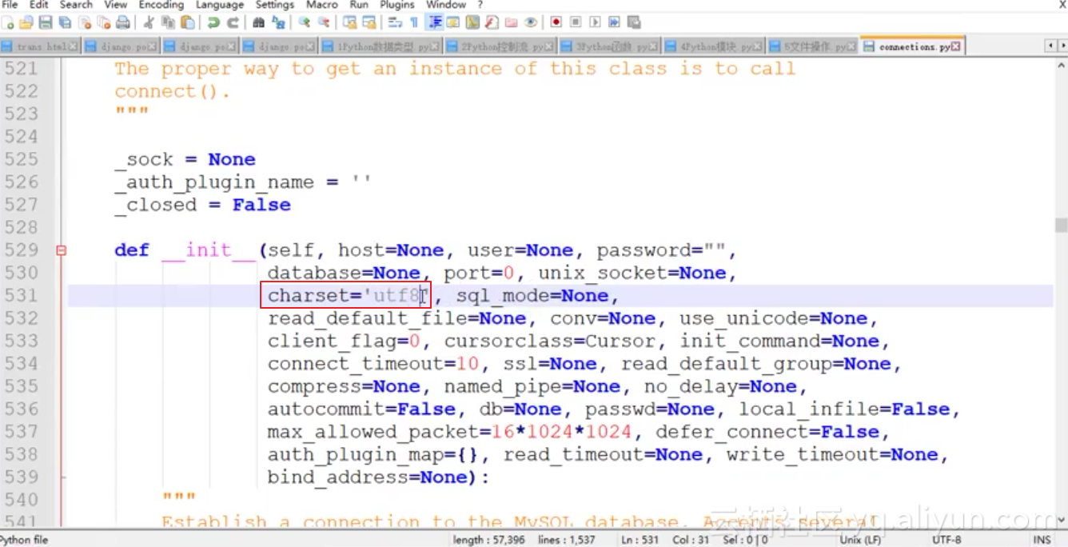The width and height of the screenshot is (1068, 547).
Task: Switch to the 5文件操作.py tab
Action: pos(811,46)
